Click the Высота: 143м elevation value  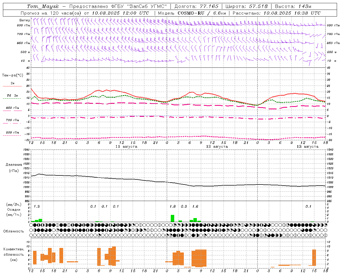click(293, 6)
